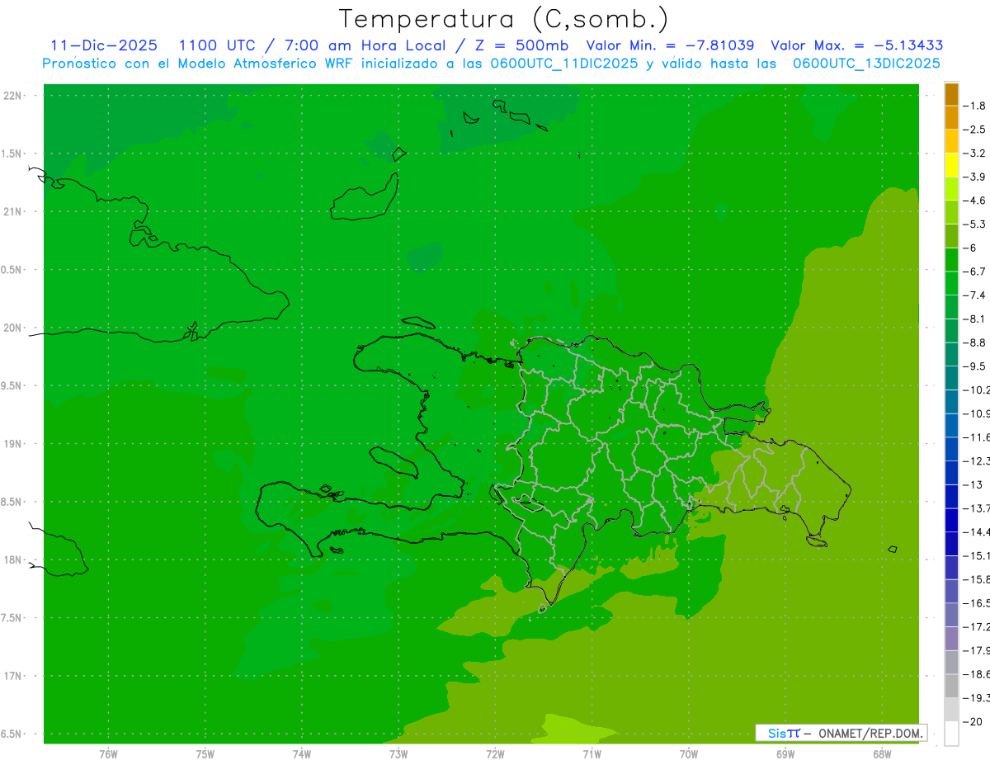Click the '-8.8' colorbar value
This screenshot has height=765, width=990.
click(974, 342)
